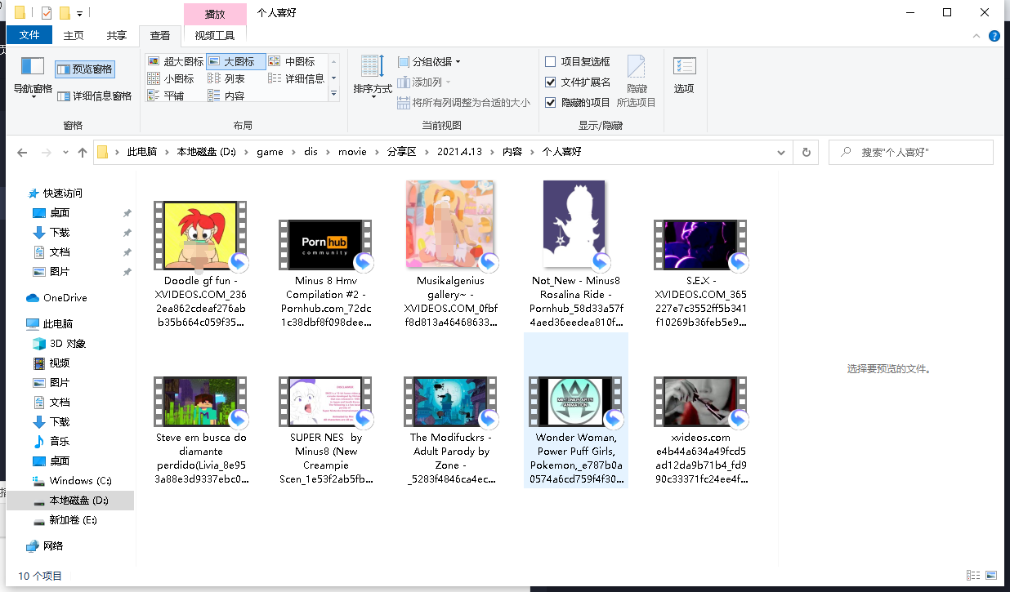This screenshot has width=1010, height=592.
Task: Click 将所有列调整为合适的大小
Action: (x=463, y=103)
